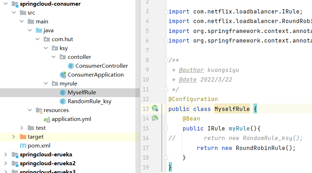Click RoundRobinRule on line 17

click(260, 148)
